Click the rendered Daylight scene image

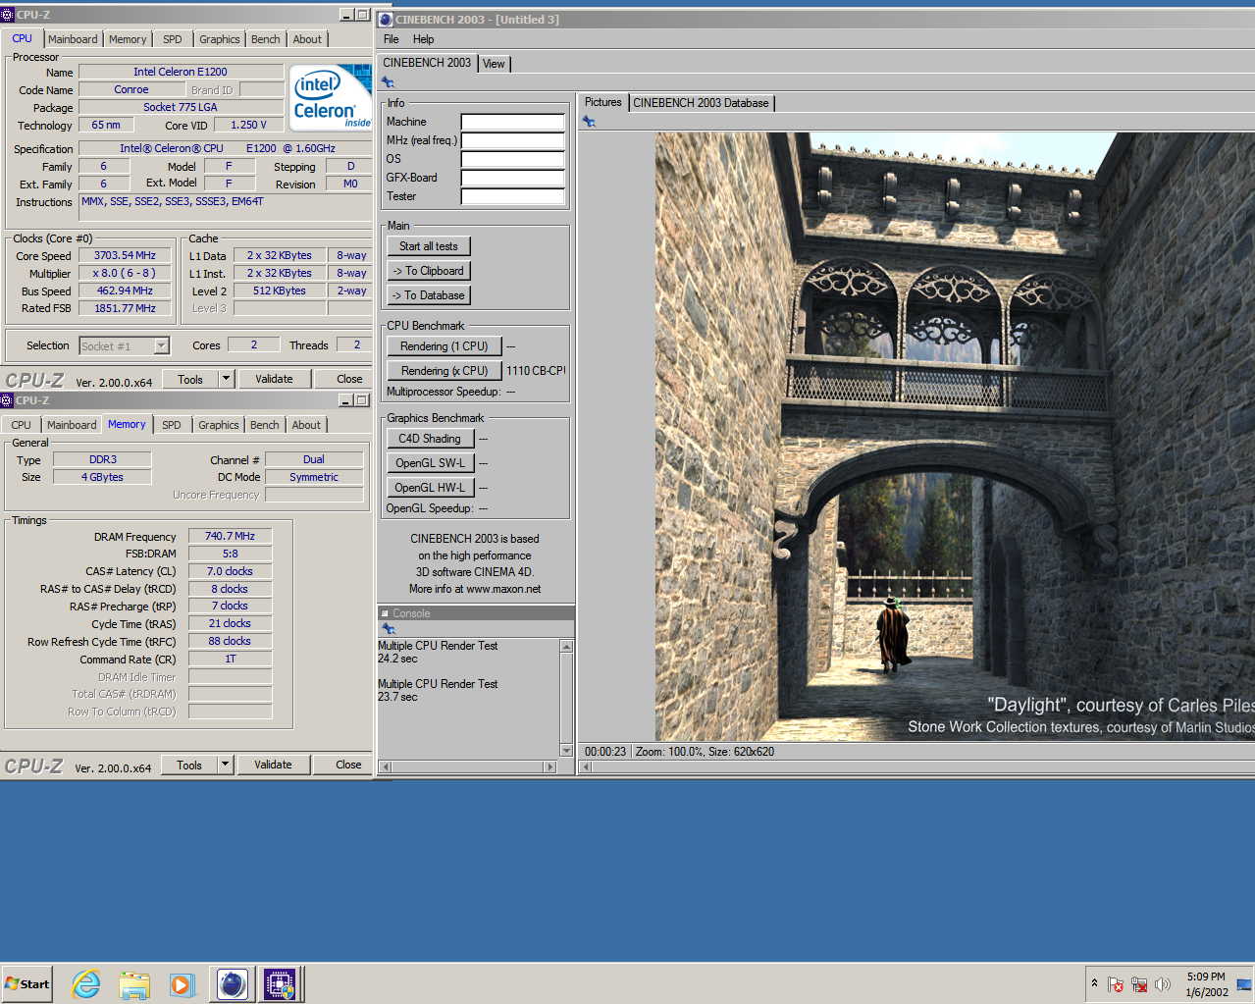point(955,437)
